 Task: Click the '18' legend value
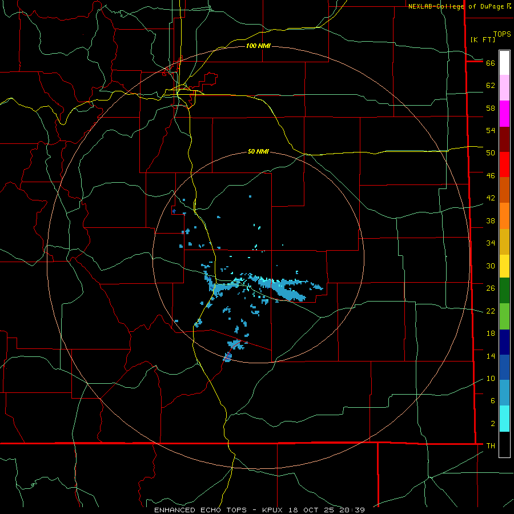(x=491, y=334)
